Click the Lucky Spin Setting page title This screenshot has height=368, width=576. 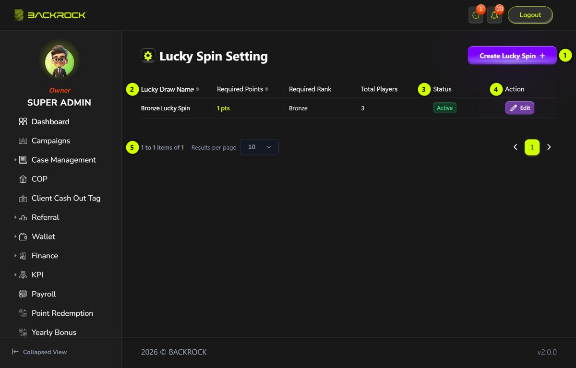[214, 56]
